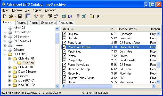Open the Вид menu
The image size is (163, 96).
click(x=27, y=10)
